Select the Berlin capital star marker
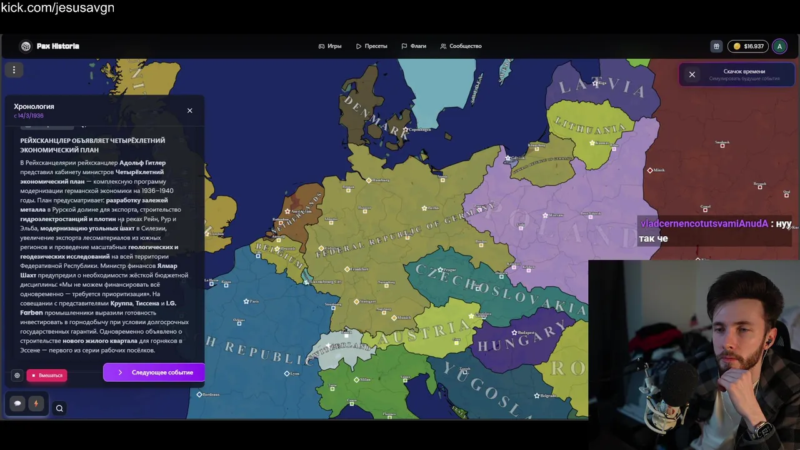This screenshot has height=450, width=800. 424,208
